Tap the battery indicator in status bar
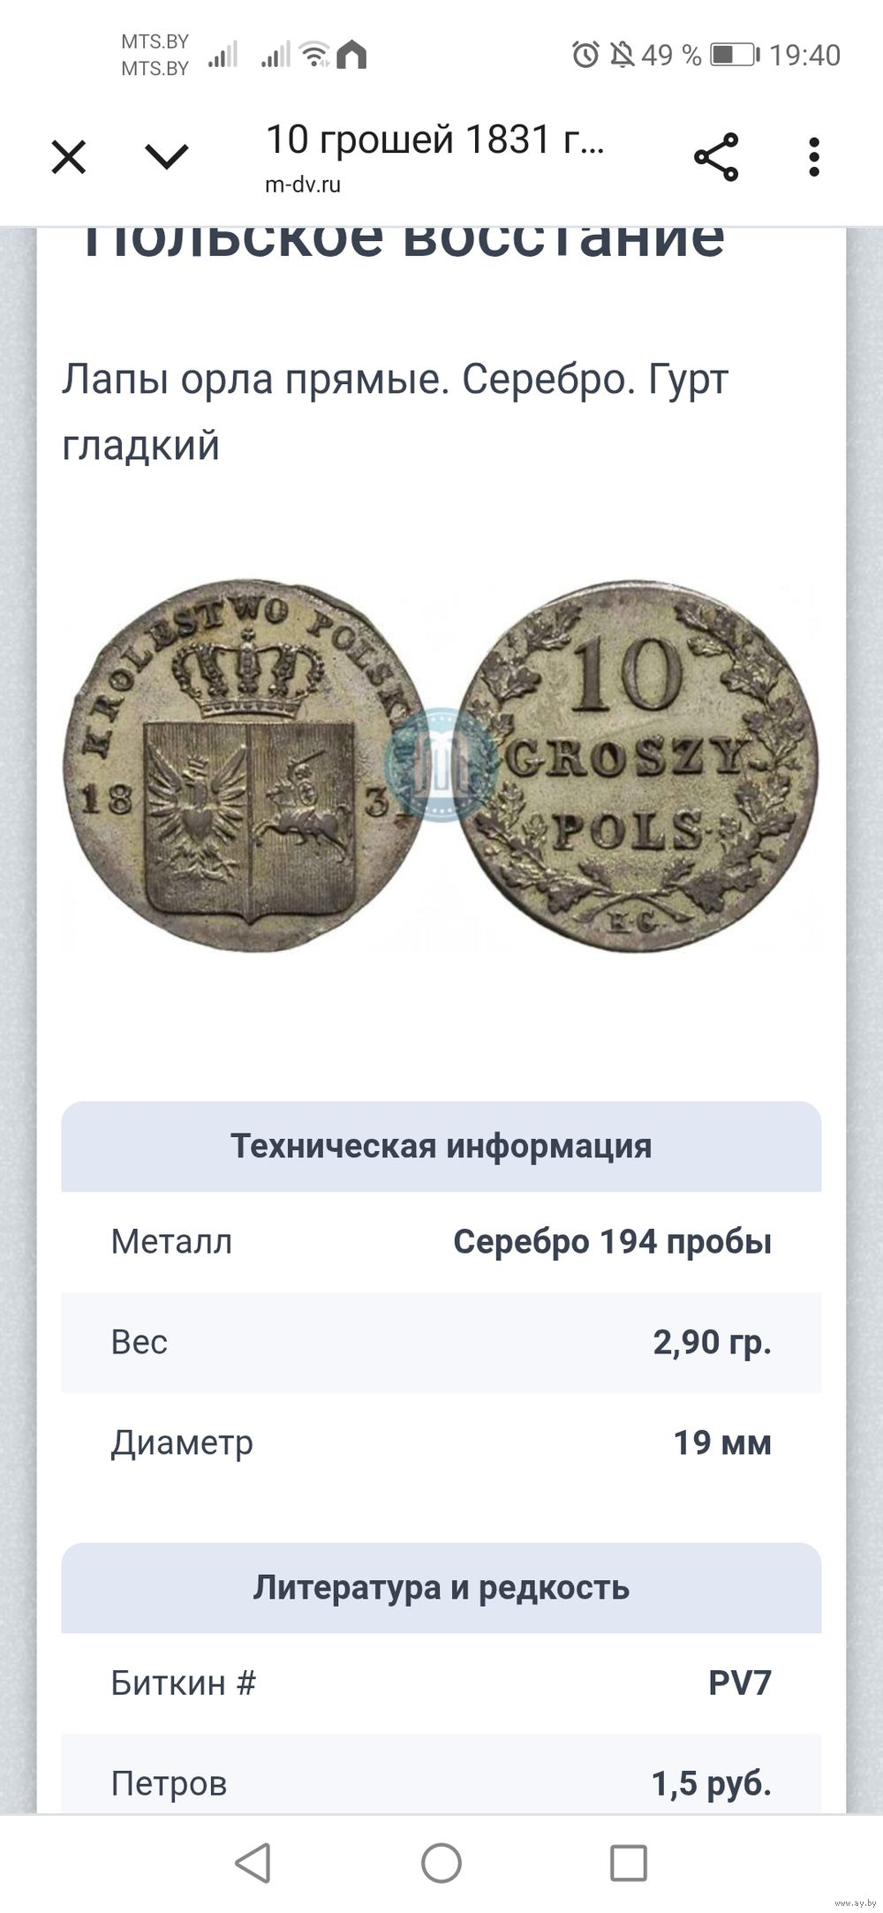This screenshot has width=883, height=1913. point(735,55)
